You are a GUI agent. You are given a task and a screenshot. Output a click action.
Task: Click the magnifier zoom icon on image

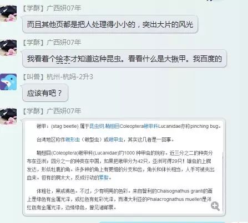[215, 206]
